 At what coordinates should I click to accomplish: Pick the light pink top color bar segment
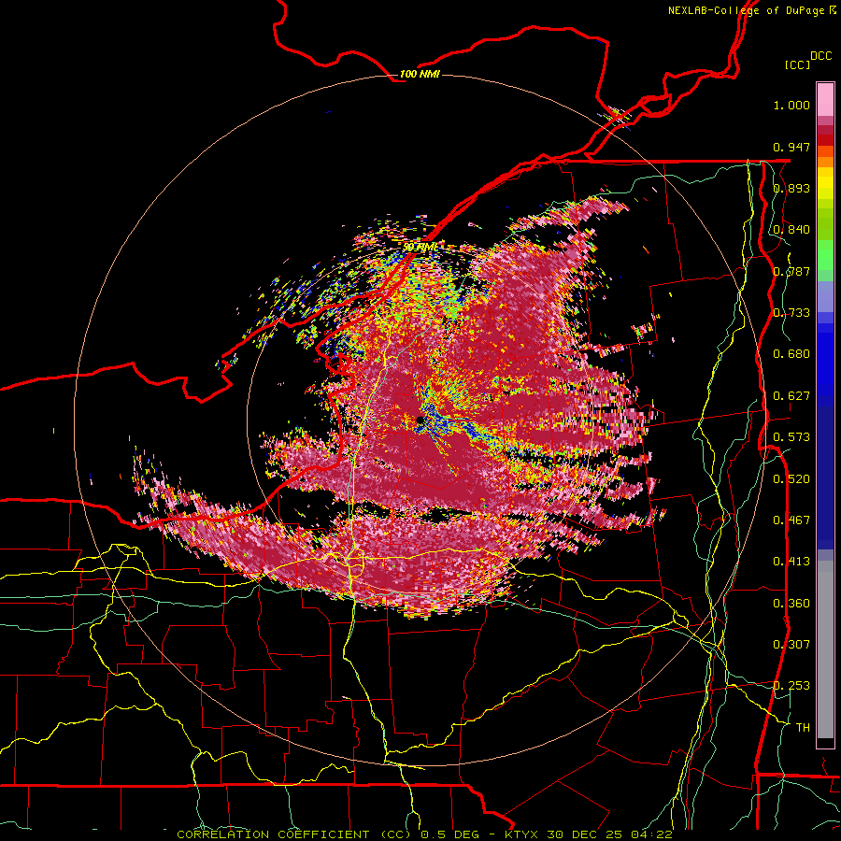tap(825, 99)
